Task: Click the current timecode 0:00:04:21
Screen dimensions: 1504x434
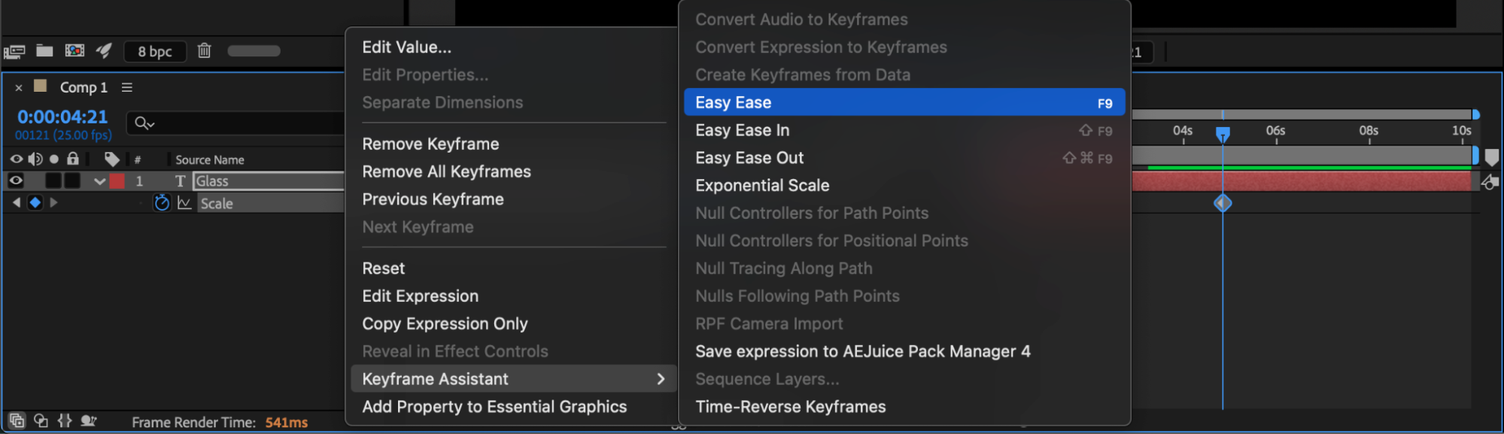Action: (x=62, y=117)
